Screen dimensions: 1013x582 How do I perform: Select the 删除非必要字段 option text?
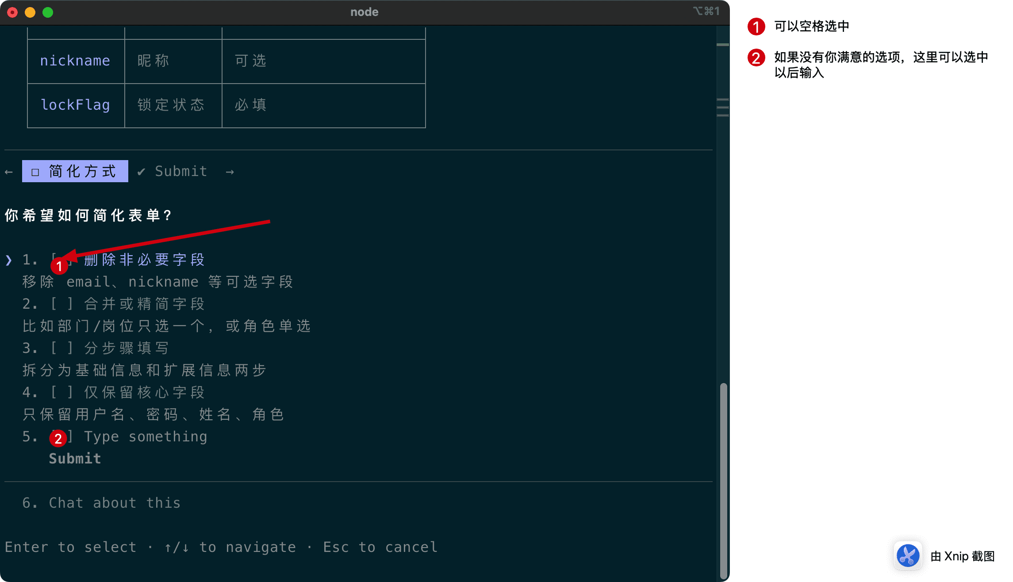click(144, 260)
